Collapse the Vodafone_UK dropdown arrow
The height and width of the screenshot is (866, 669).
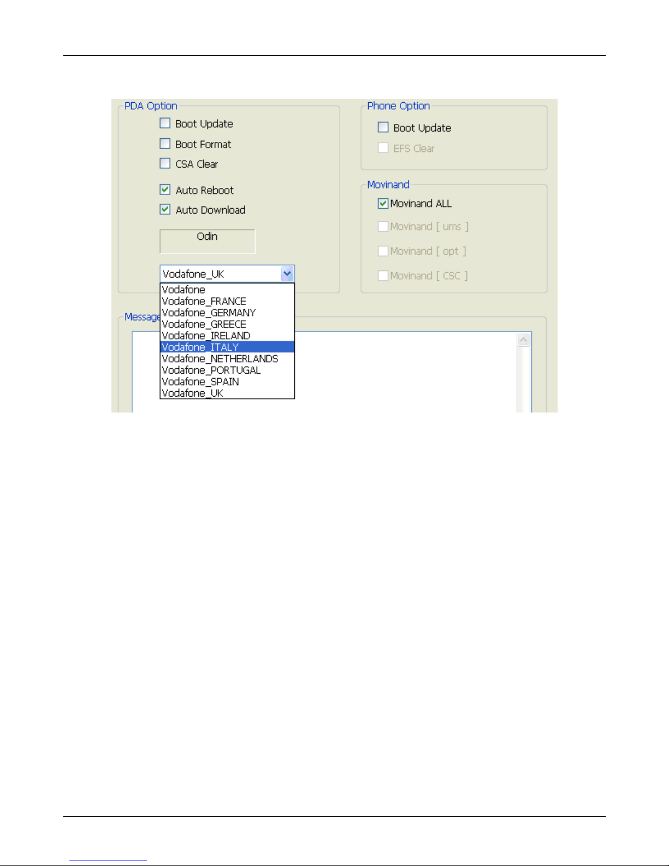coord(287,274)
